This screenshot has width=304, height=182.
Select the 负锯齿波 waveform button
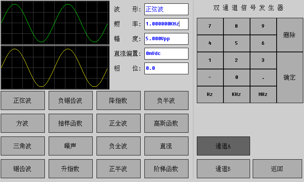71,100
